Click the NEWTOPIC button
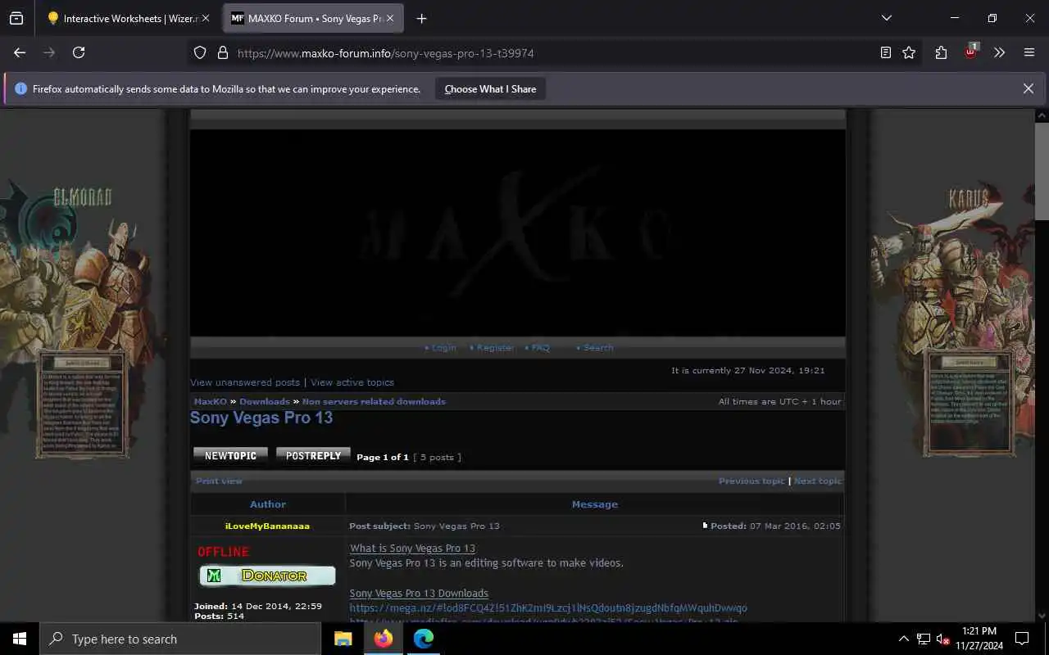The width and height of the screenshot is (1049, 655). 230,455
